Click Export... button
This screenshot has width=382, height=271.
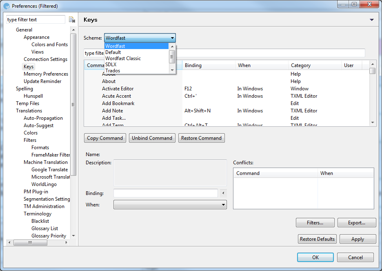[357, 223]
